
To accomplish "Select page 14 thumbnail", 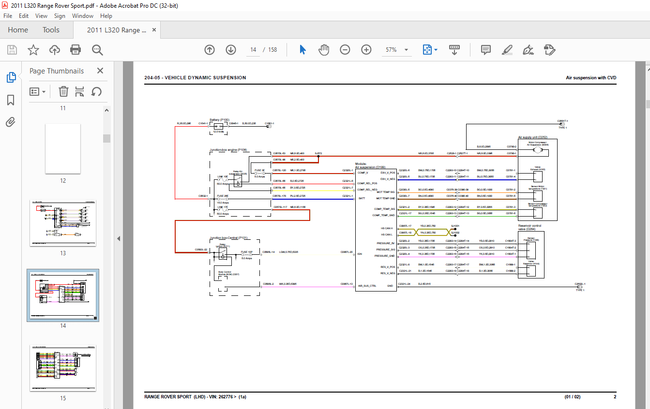I will (x=63, y=295).
